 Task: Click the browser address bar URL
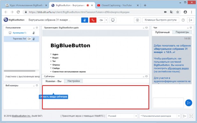(x=79, y=12)
